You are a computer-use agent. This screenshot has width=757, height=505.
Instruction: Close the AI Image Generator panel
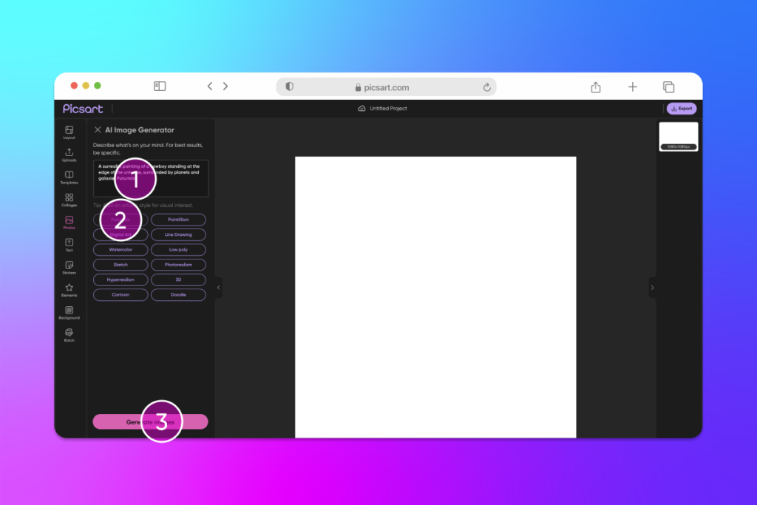coord(97,129)
